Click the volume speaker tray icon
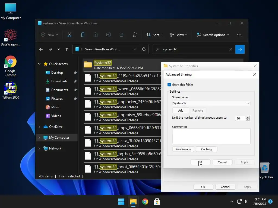 [245, 201]
